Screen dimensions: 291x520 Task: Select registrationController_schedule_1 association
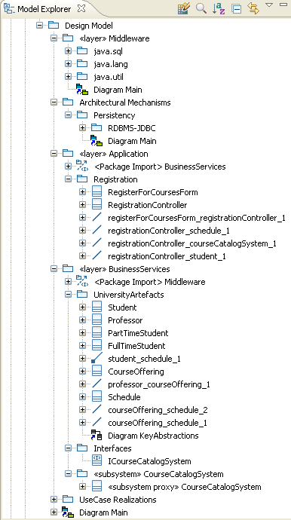pyautogui.click(x=169, y=231)
